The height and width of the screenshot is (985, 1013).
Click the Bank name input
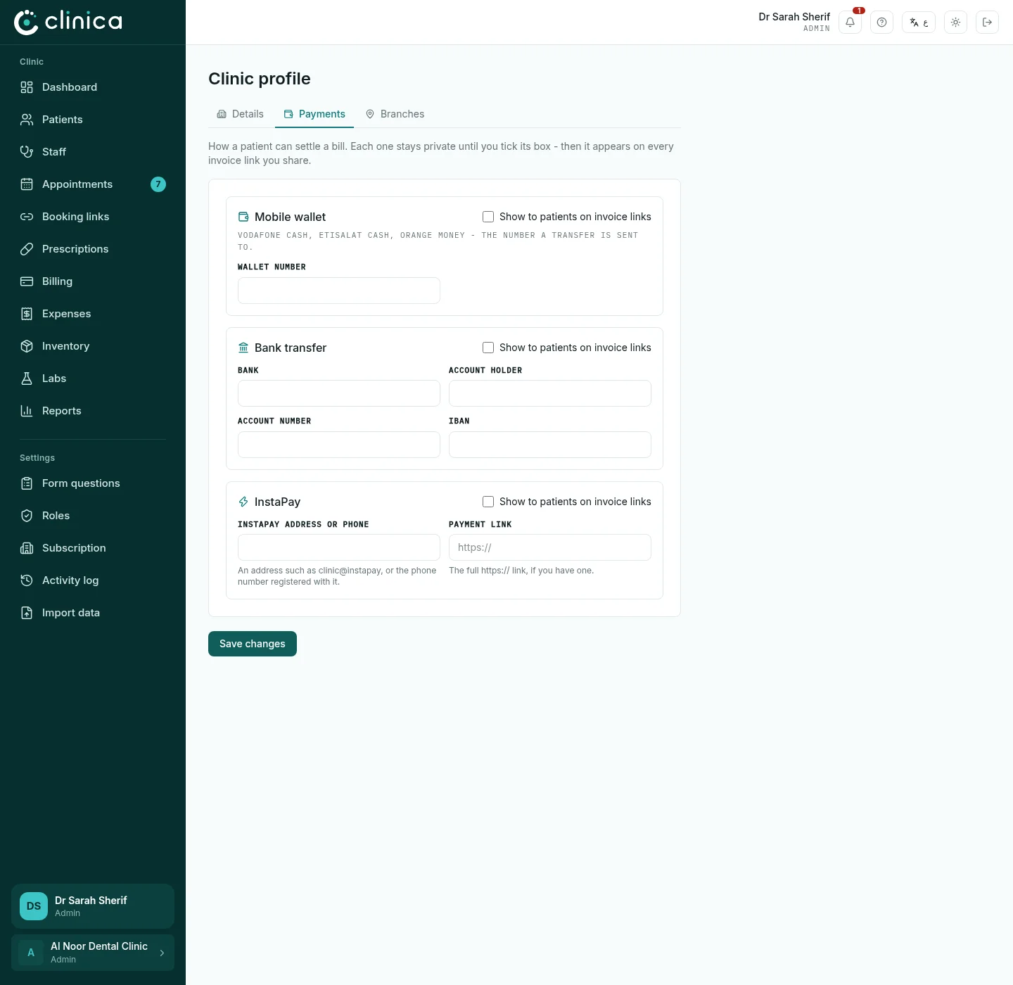[x=339, y=393]
